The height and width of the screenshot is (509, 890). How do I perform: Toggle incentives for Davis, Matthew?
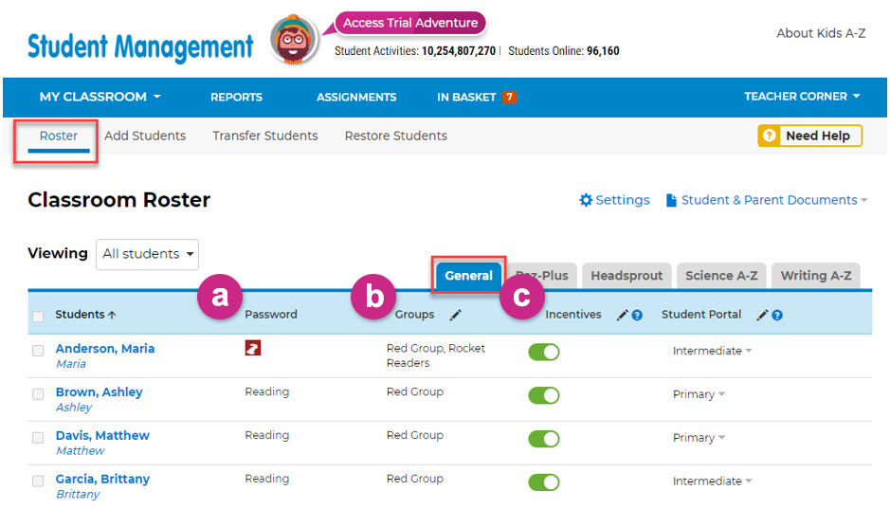point(544,439)
